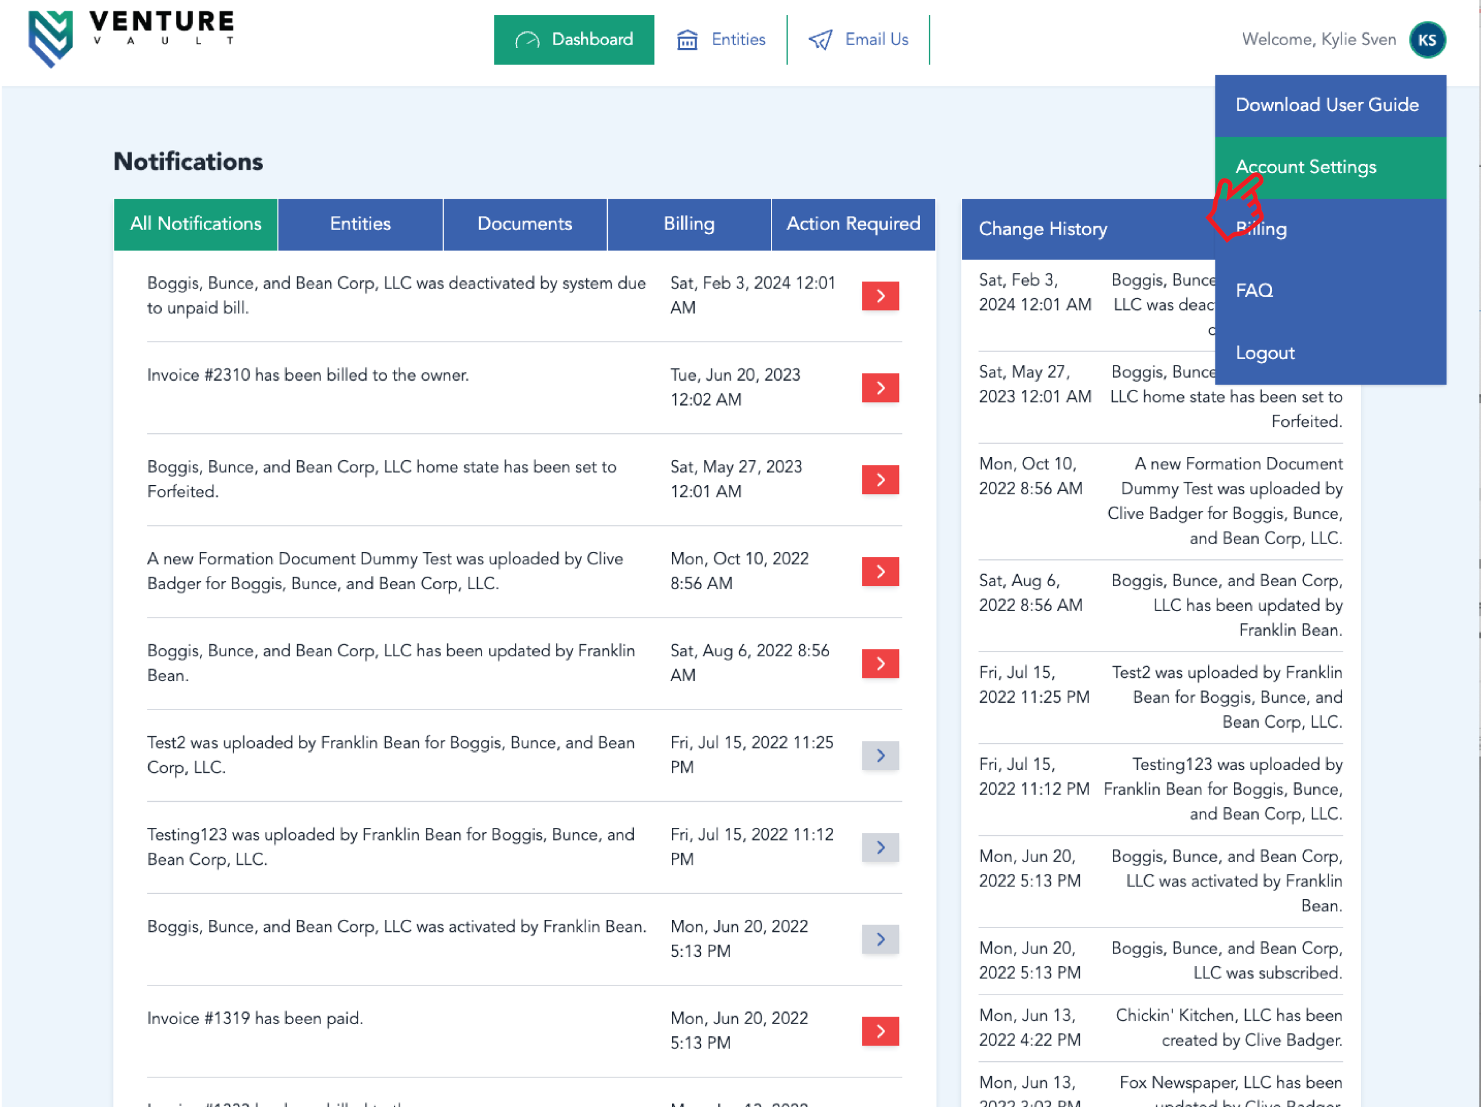This screenshot has width=1483, height=1107.
Task: Click the Dashboard navigation button
Action: coord(574,39)
